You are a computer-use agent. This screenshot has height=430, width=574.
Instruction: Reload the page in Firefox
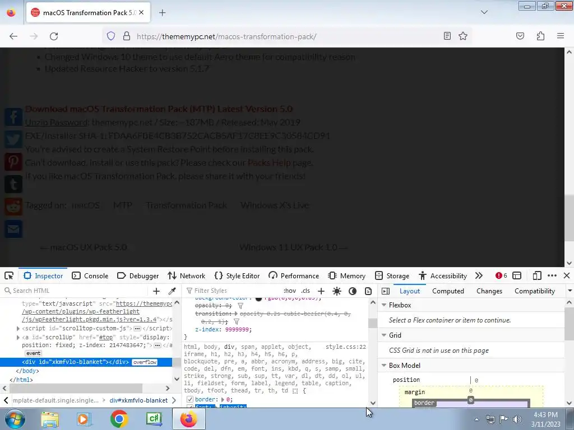54,36
